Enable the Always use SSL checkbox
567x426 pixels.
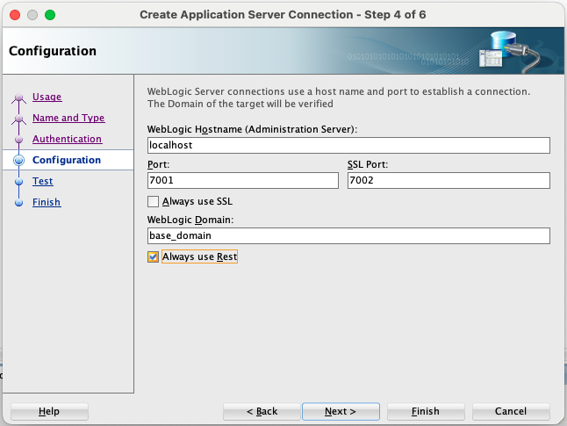point(153,202)
